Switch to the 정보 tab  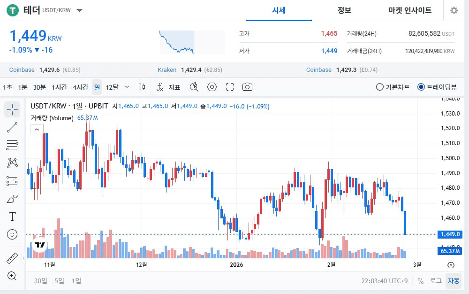pyautogui.click(x=344, y=10)
